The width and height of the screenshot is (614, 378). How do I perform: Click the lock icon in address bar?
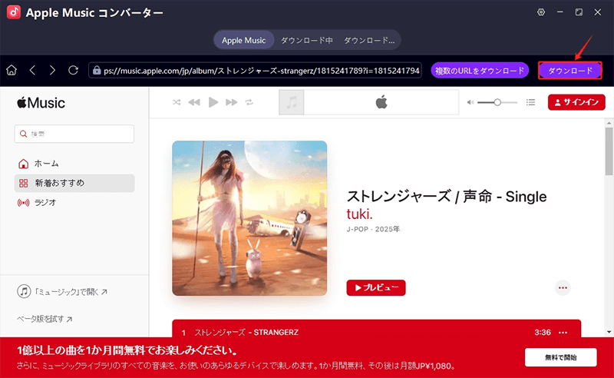click(97, 70)
